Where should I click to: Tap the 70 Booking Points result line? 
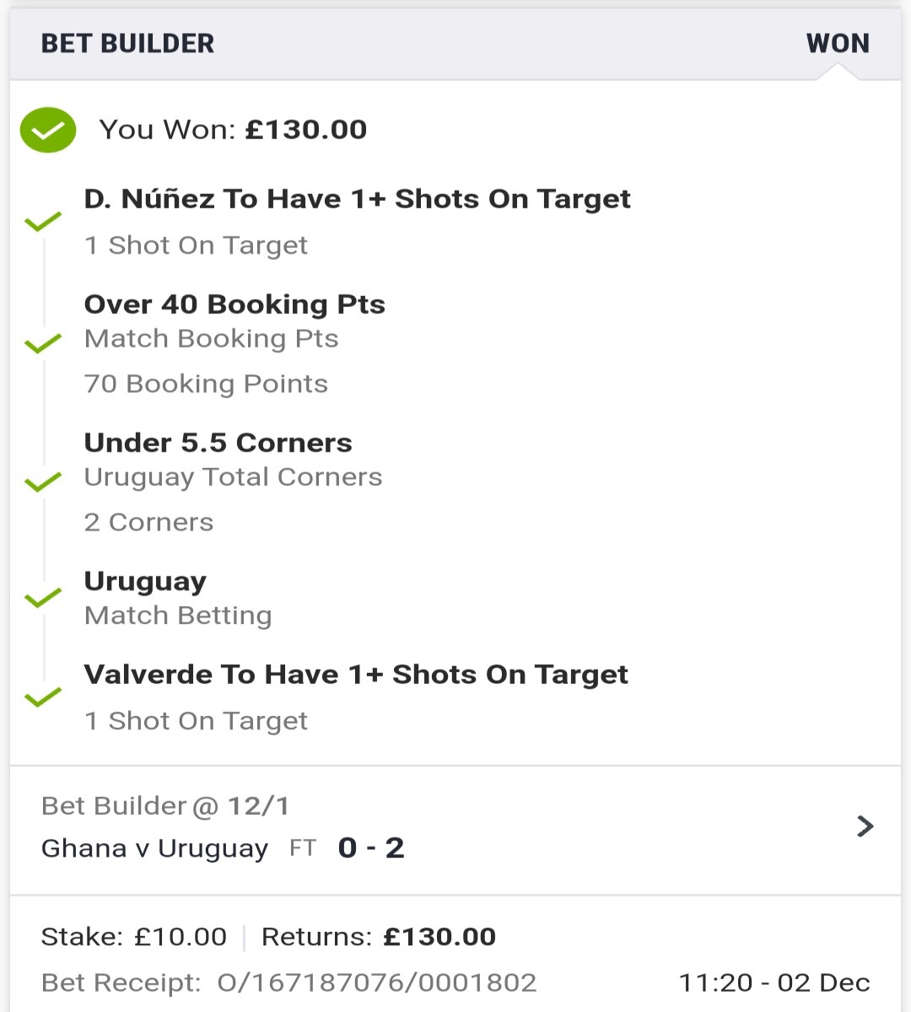[x=206, y=384]
